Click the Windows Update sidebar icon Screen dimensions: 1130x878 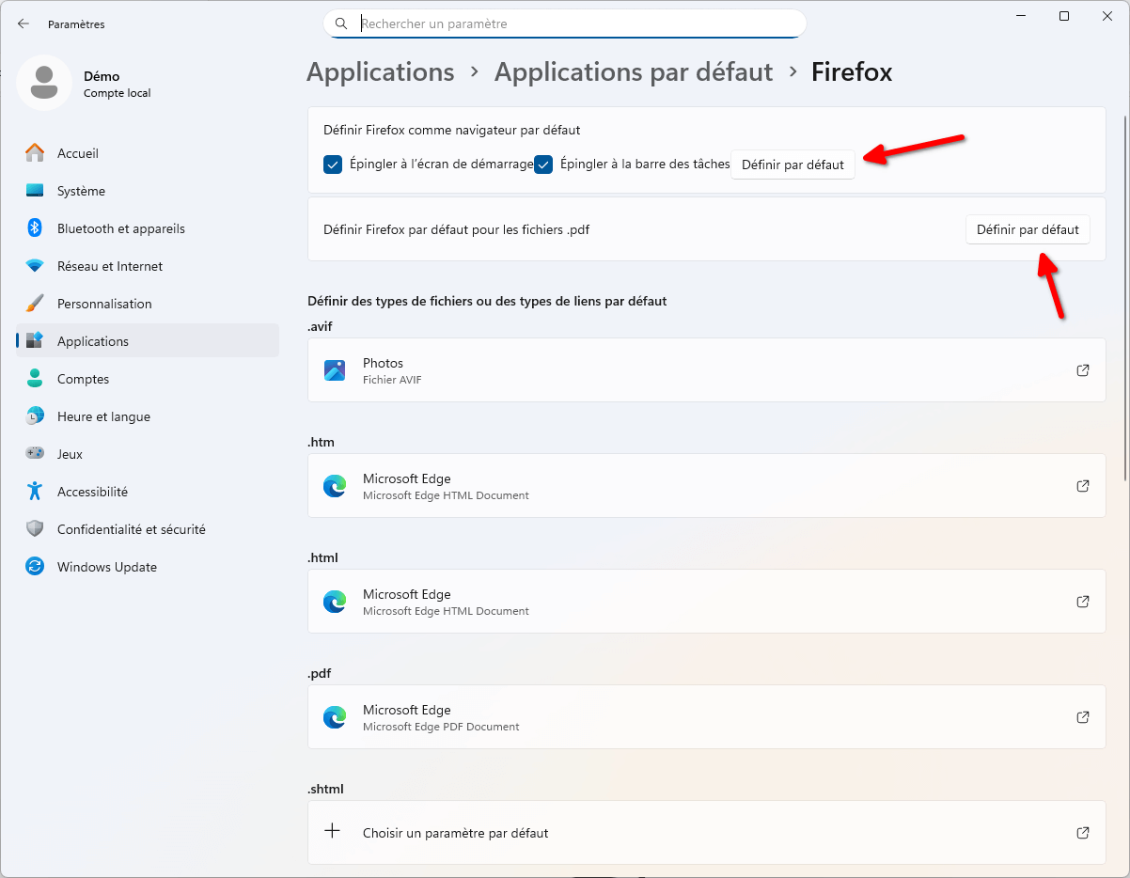pos(35,567)
